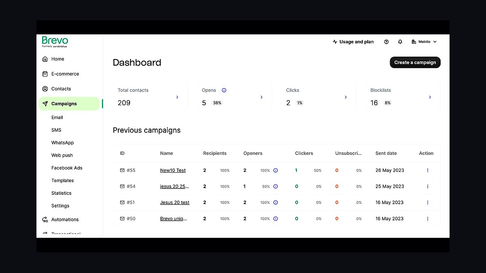This screenshot has height=273, width=486.
Task: Click the 38% opens badge
Action: (217, 103)
